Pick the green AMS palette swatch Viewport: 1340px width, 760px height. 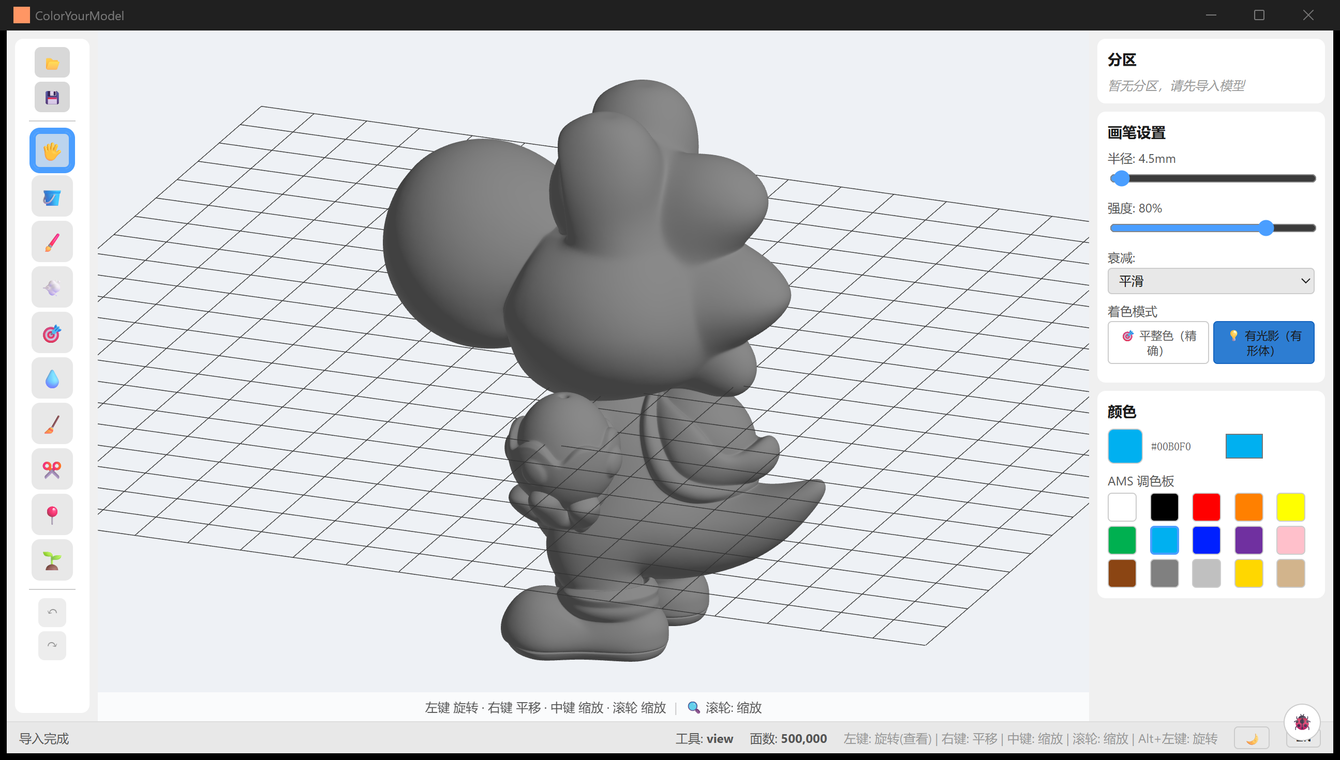tap(1122, 540)
